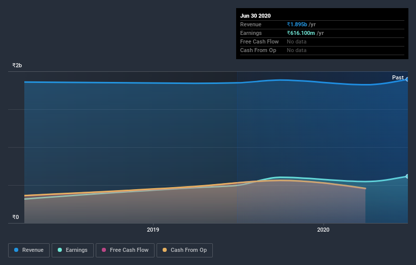Click the Revenue row label in the tooltip
Screen dimensions: 416x265
click(250, 24)
